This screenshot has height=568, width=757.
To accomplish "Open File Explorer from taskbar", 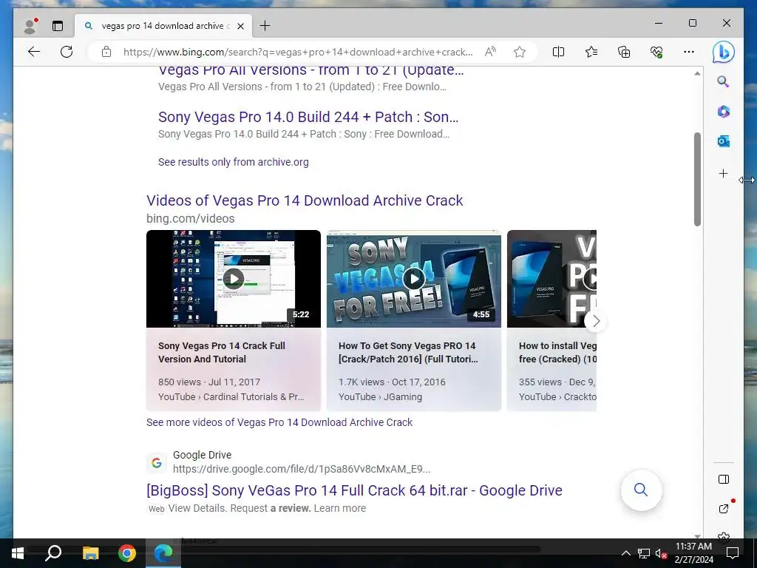I will click(90, 553).
